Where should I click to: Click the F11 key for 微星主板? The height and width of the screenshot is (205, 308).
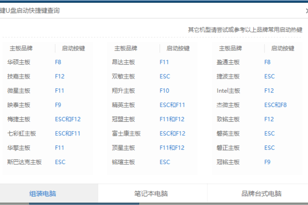coord(60,91)
